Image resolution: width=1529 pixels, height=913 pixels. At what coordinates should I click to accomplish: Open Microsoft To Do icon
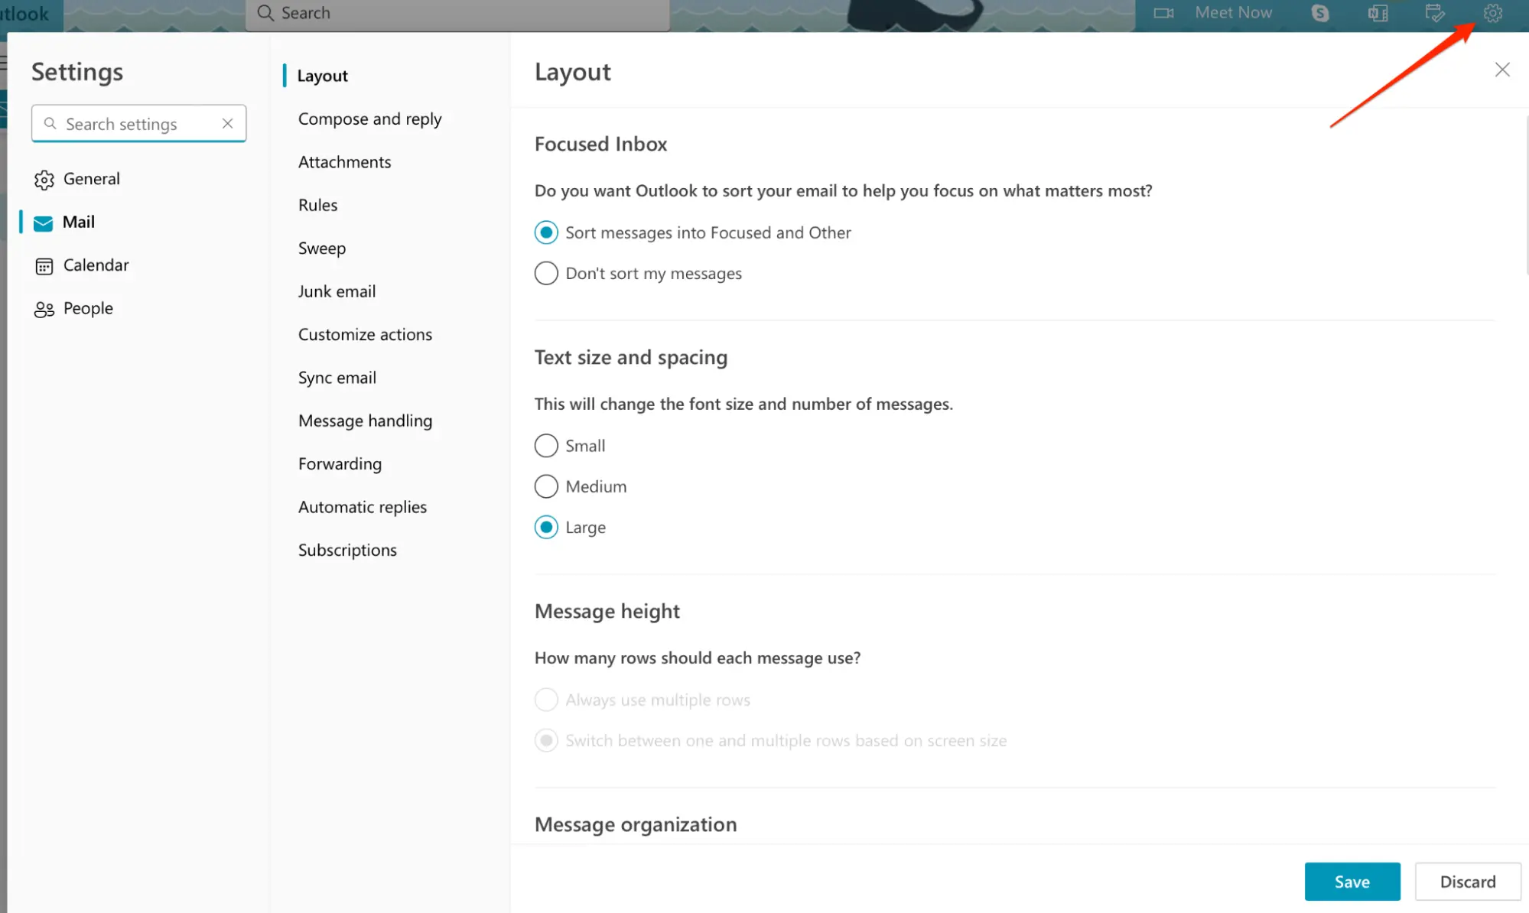(x=1434, y=13)
